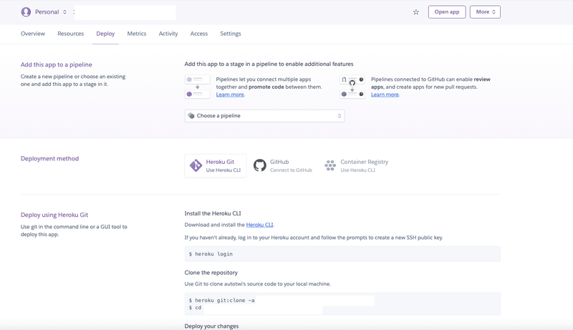
Task: Follow Learn more link about promoting code
Action: click(230, 94)
